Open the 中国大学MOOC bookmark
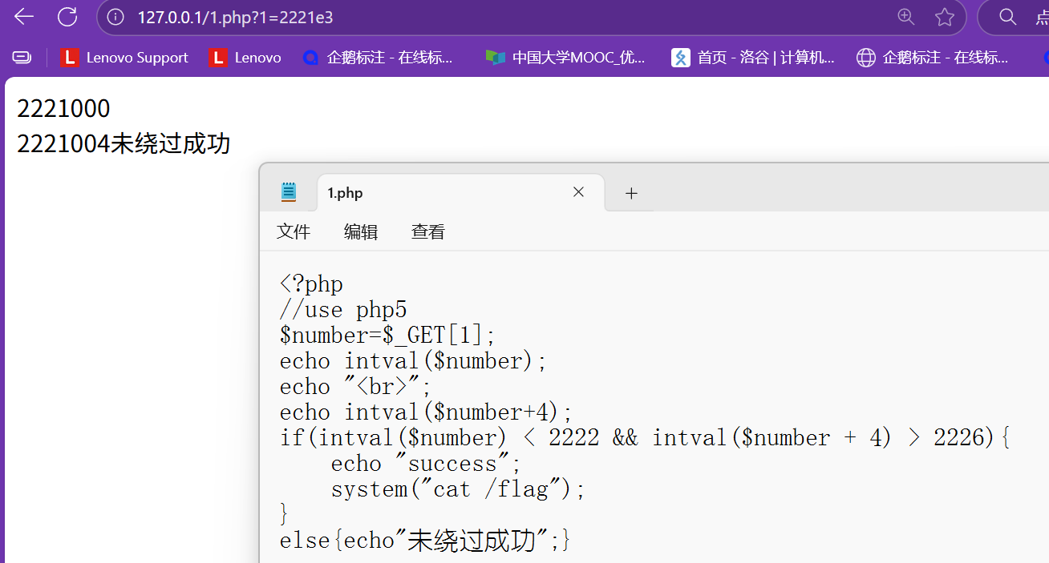This screenshot has height=563, width=1049. (x=566, y=58)
